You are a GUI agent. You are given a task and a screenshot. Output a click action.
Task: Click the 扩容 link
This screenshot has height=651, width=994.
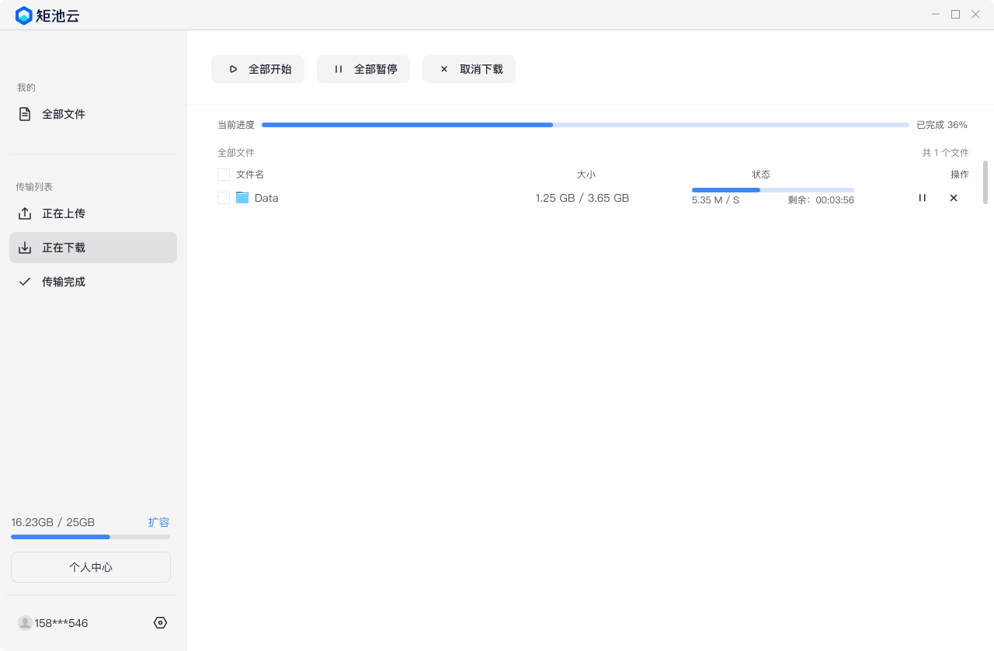coord(158,522)
